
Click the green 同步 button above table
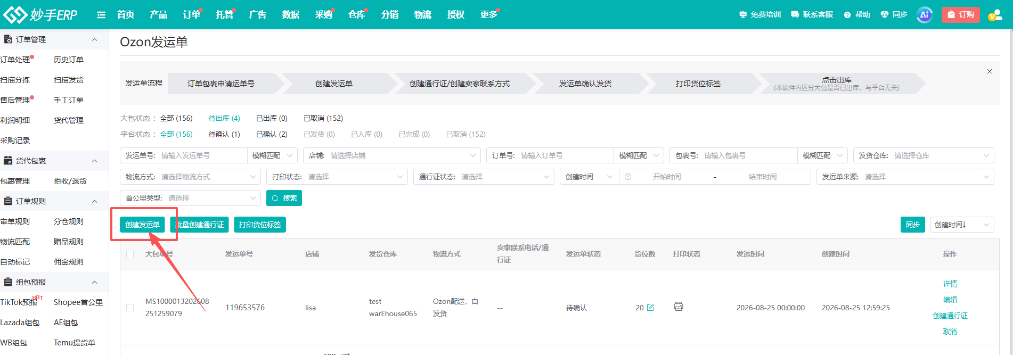913,225
